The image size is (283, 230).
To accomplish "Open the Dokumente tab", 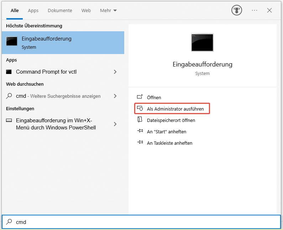I will click(60, 10).
